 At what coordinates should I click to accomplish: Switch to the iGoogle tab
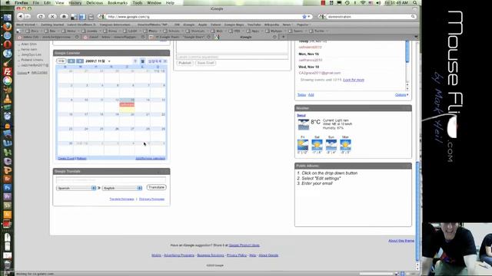pyautogui.click(x=246, y=37)
